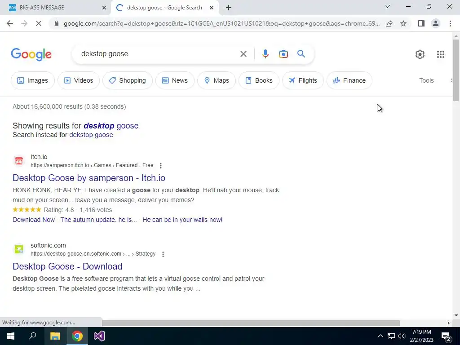Filter results by Shopping
The width and height of the screenshot is (460, 345).
(127, 80)
